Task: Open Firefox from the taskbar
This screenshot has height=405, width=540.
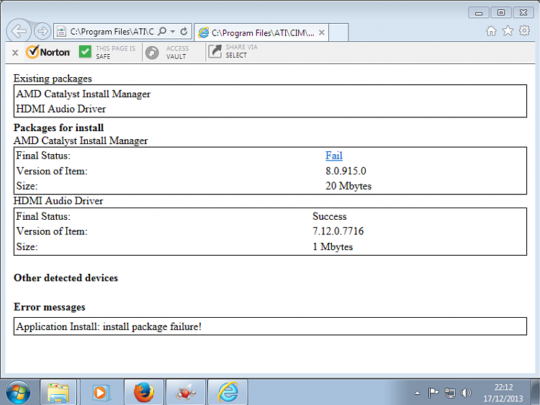Action: 143,392
